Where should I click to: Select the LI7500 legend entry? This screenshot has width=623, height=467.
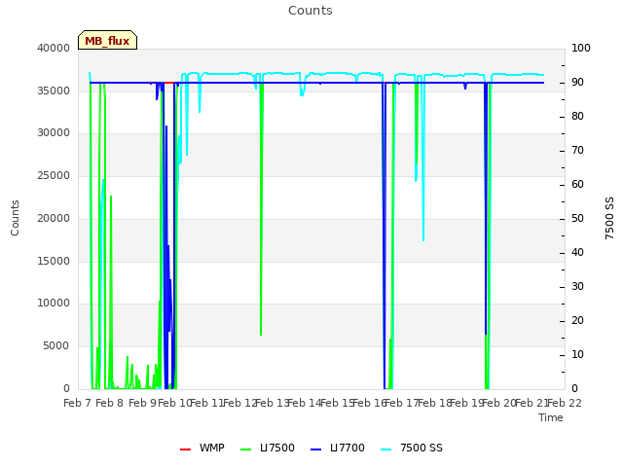268,448
